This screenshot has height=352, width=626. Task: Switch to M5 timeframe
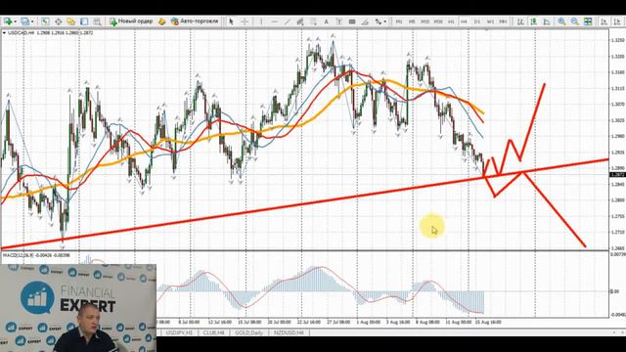412,22
